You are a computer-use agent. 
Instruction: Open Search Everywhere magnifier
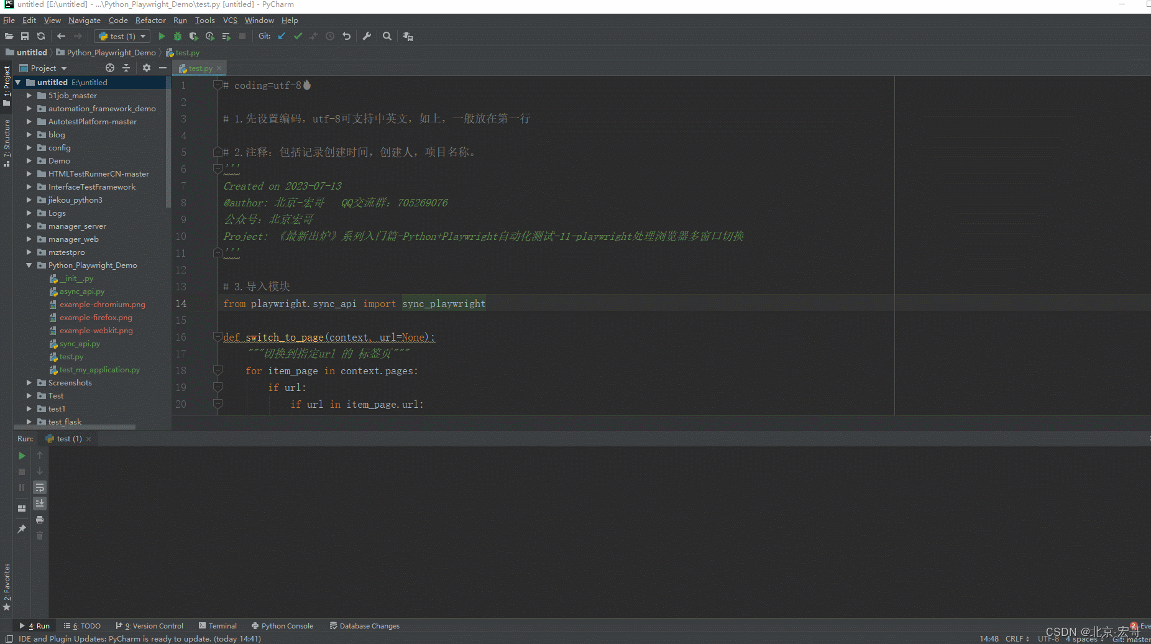pos(387,36)
